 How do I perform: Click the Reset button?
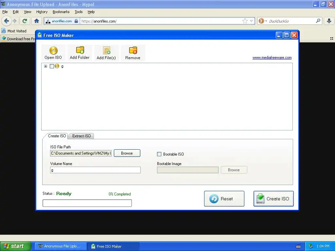224,199
